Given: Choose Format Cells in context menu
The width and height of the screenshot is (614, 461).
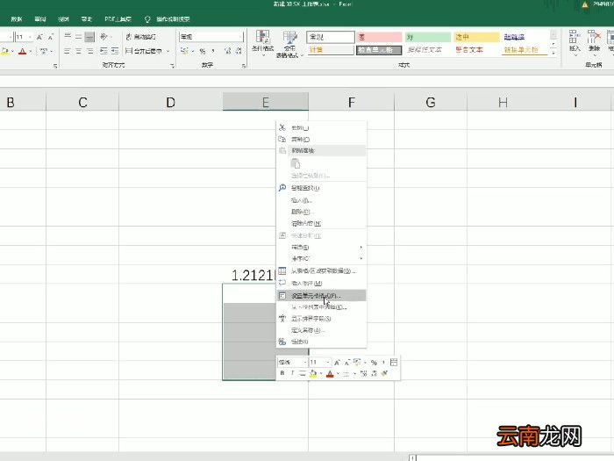Looking at the screenshot, I should click(x=321, y=295).
